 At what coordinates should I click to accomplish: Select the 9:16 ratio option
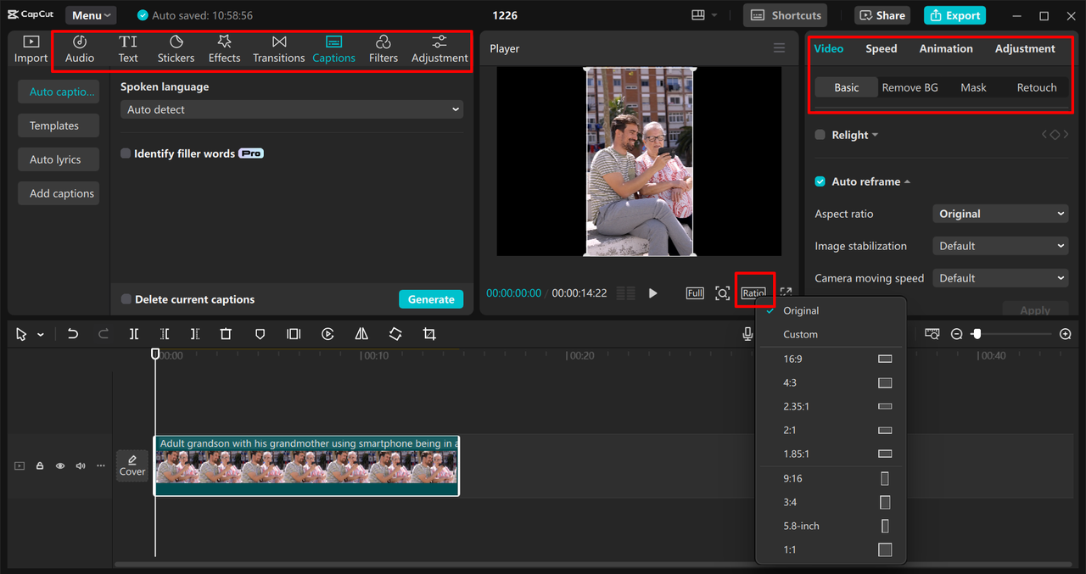(x=831, y=478)
